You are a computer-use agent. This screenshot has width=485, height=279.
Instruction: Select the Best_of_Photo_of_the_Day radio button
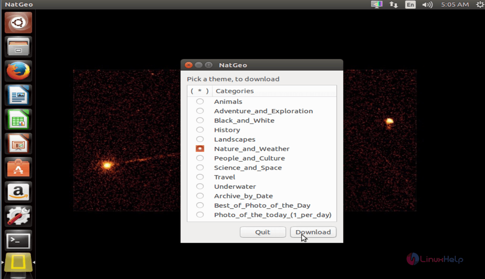(200, 205)
